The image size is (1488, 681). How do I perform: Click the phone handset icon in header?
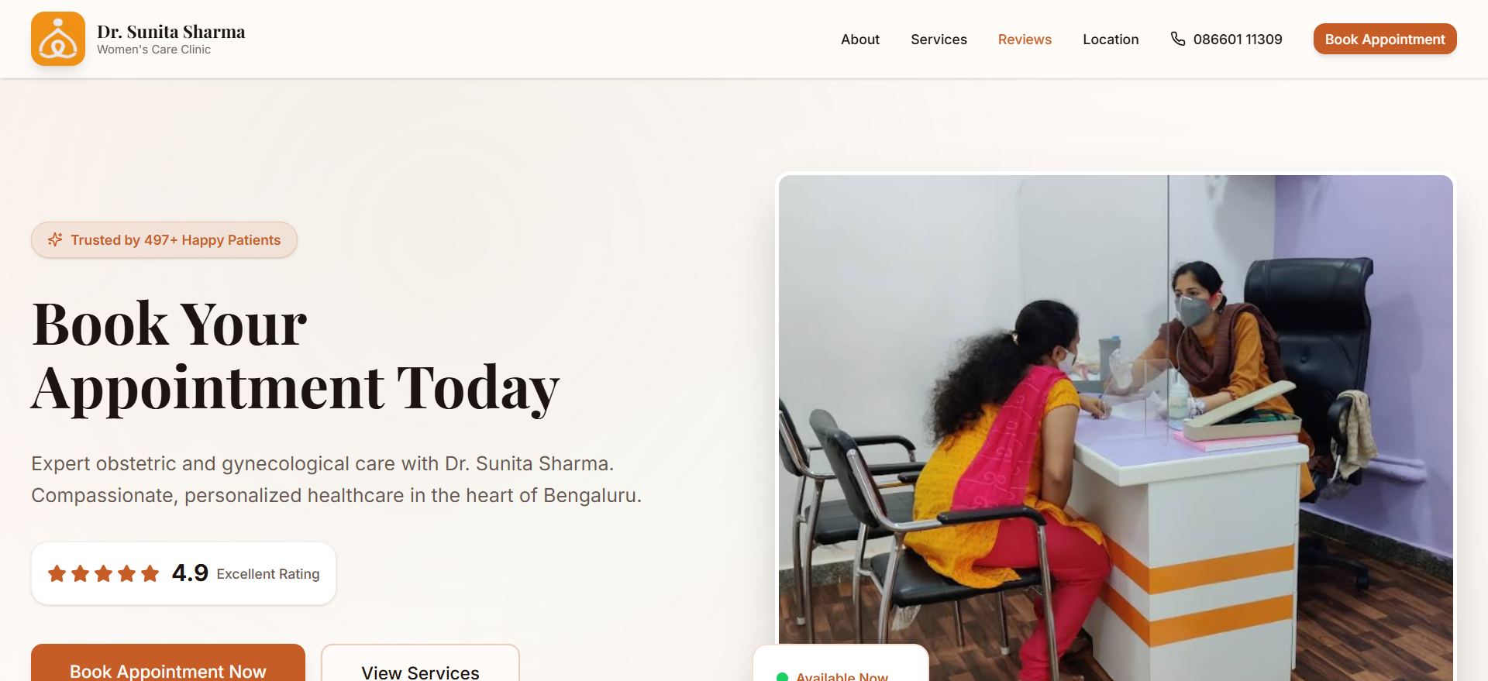[1178, 39]
